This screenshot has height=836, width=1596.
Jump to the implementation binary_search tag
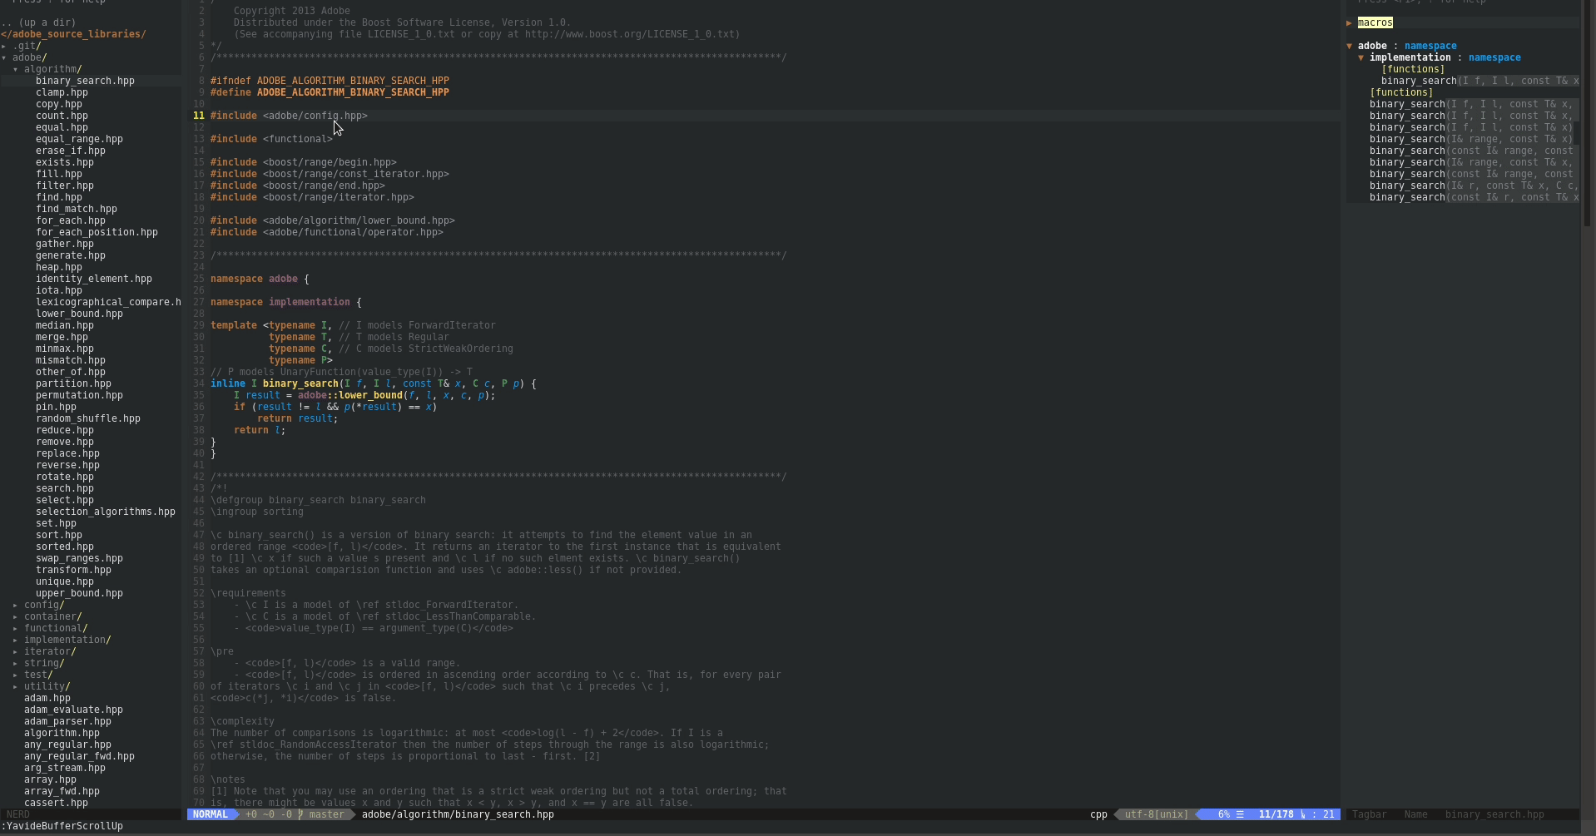[x=1480, y=81]
